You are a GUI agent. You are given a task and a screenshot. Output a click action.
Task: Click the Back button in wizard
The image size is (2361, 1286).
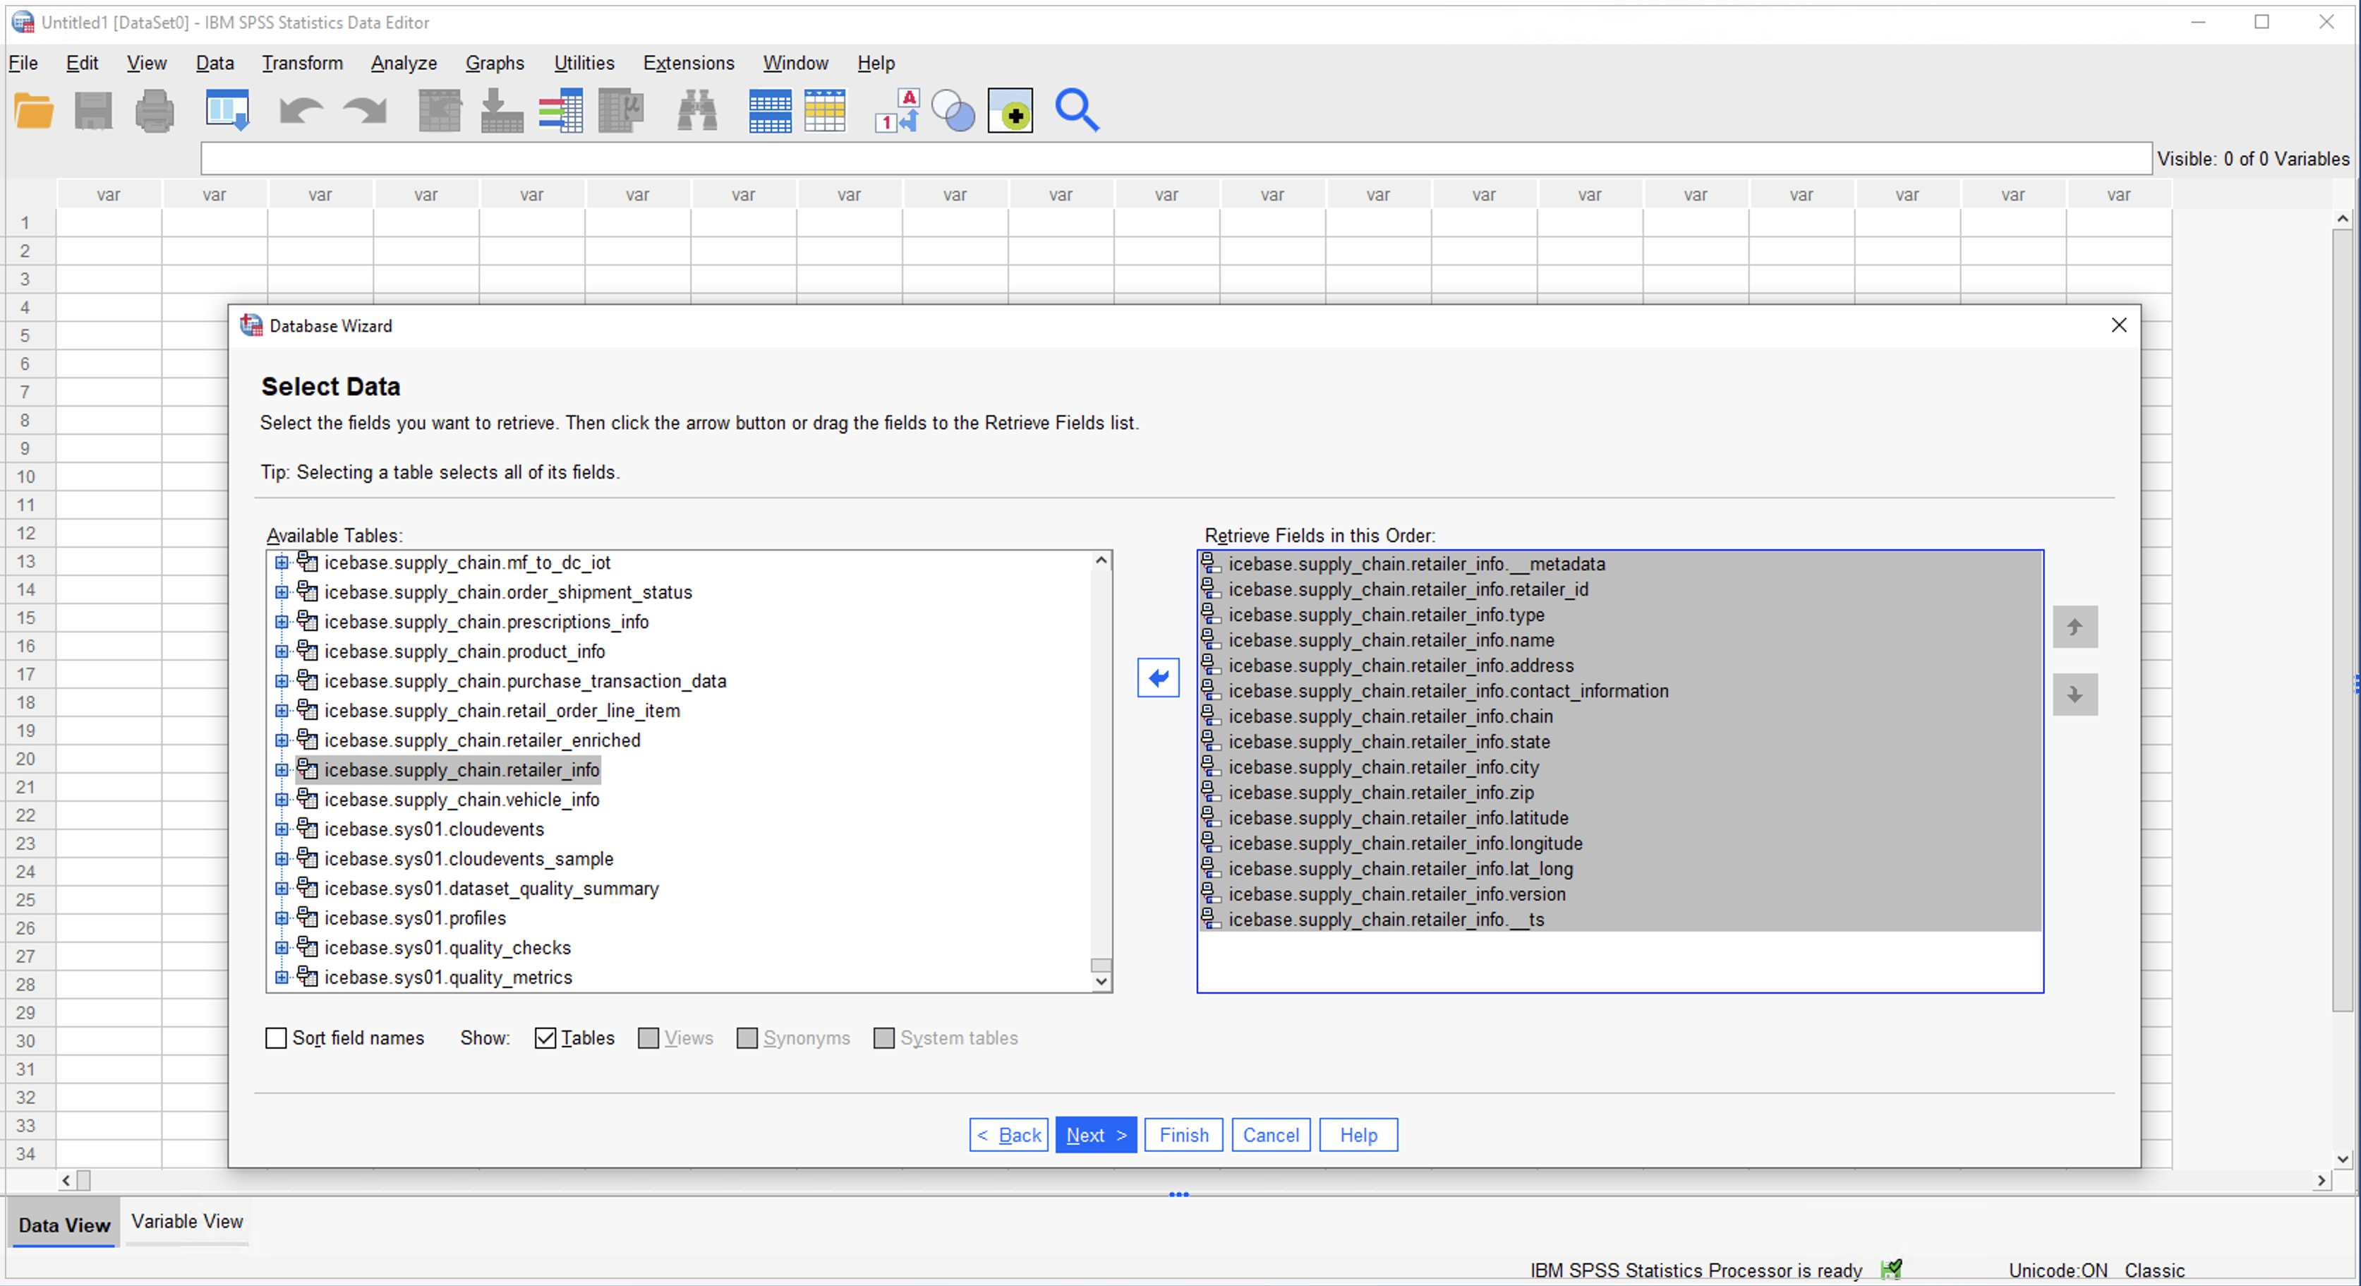[x=1010, y=1134]
